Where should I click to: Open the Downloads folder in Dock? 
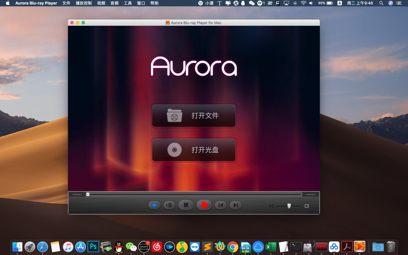point(378,246)
